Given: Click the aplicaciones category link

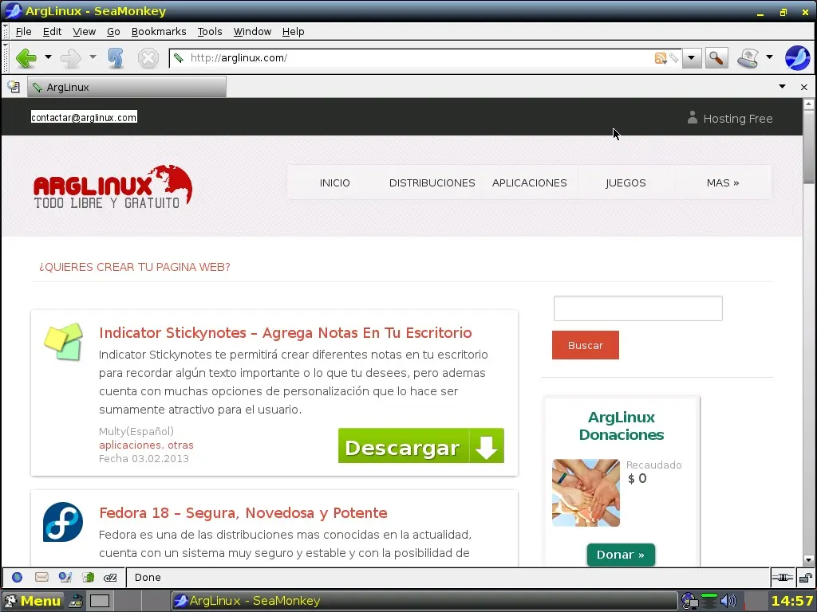Looking at the screenshot, I should (x=130, y=445).
